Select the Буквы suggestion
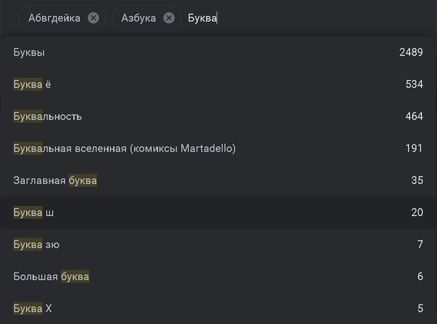The image size is (437, 324). (219, 52)
